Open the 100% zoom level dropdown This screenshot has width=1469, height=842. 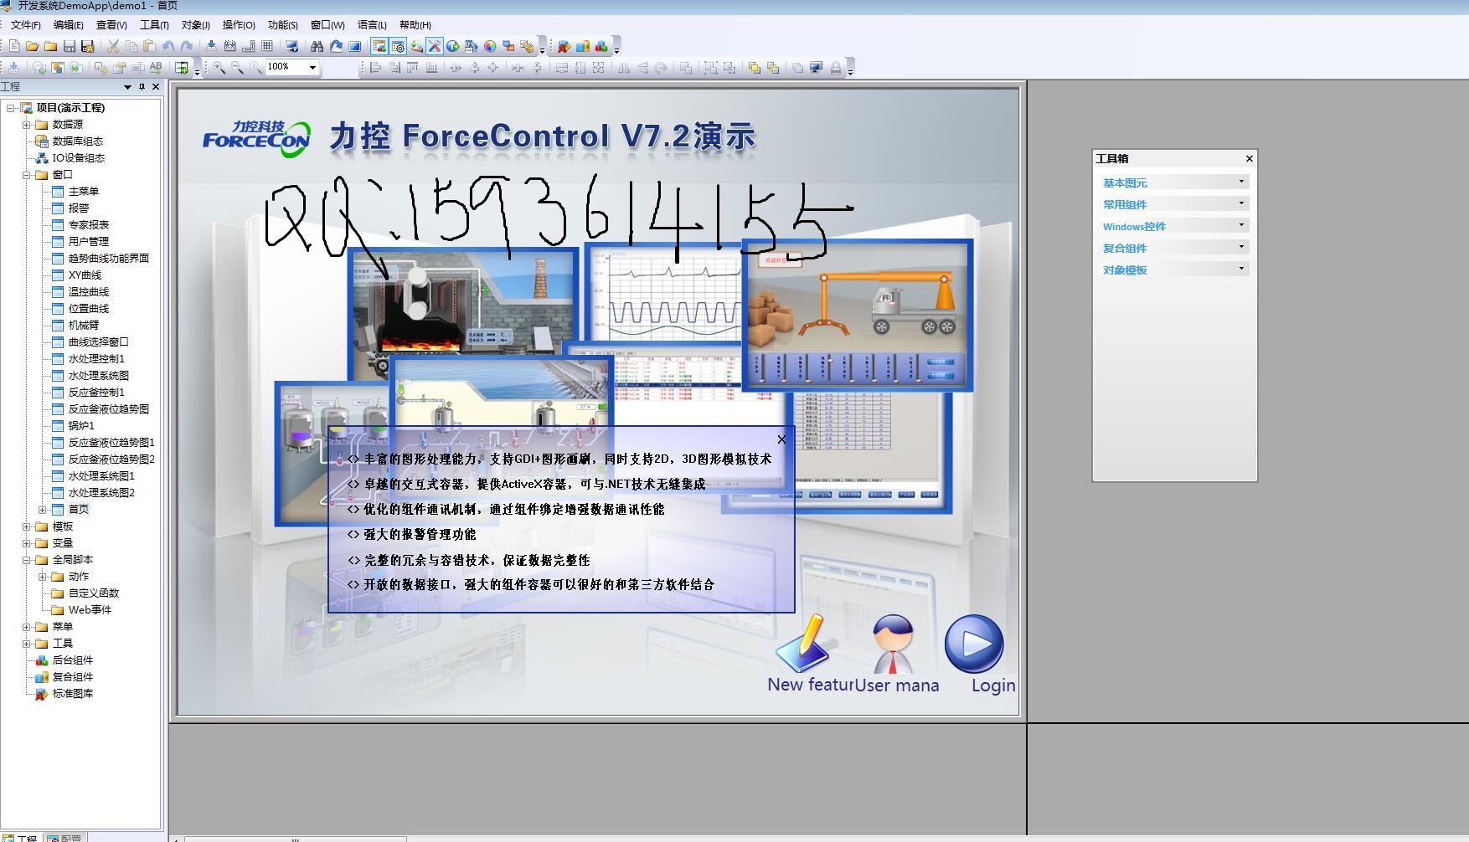coord(311,68)
